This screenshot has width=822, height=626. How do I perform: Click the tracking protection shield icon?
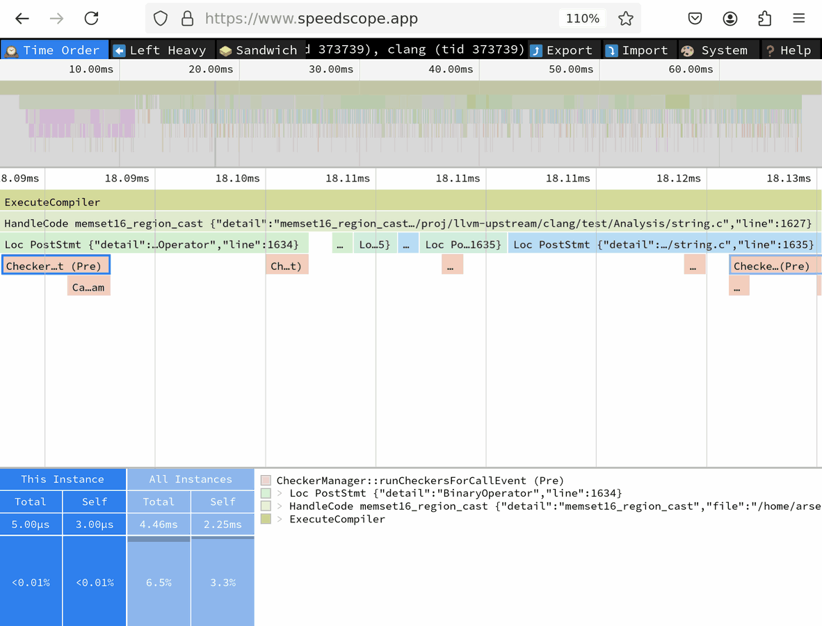click(x=161, y=19)
